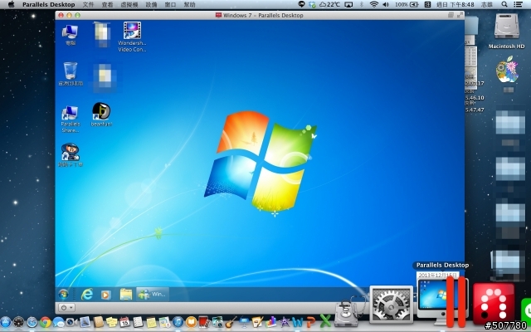This screenshot has height=332, width=531.
Task: Launch Microsoft Excel from the Dock
Action: pos(324,321)
